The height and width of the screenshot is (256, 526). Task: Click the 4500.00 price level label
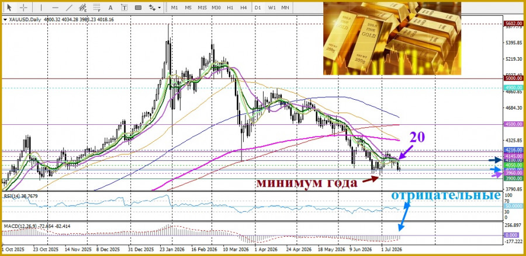[514, 124]
